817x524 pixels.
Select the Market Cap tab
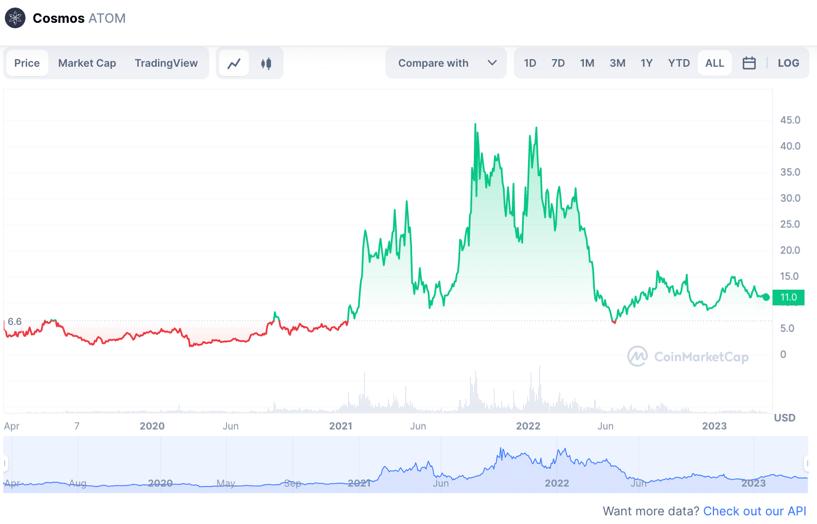pyautogui.click(x=87, y=63)
